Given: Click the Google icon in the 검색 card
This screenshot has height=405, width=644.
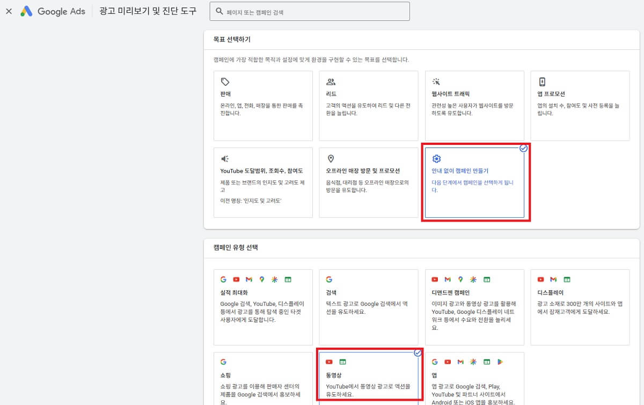Looking at the screenshot, I should [x=329, y=279].
